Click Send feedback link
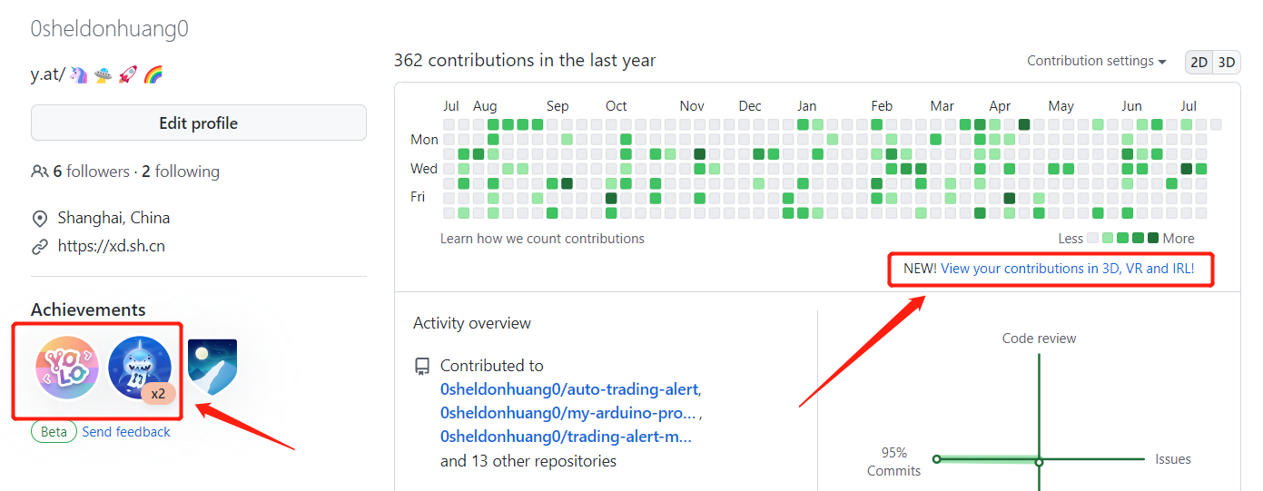The image size is (1263, 491). tap(126, 432)
